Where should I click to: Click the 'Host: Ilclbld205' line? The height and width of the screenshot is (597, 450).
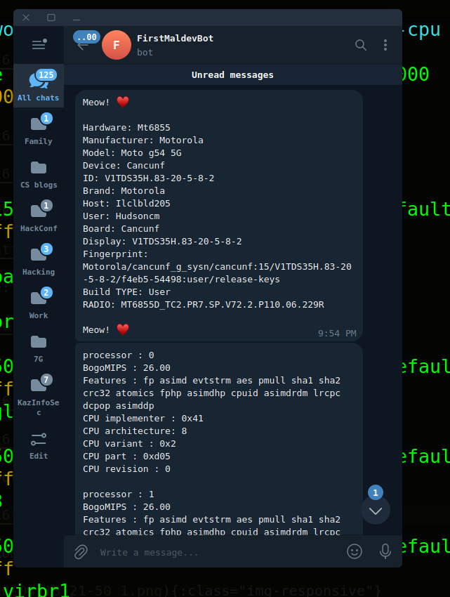tap(126, 203)
